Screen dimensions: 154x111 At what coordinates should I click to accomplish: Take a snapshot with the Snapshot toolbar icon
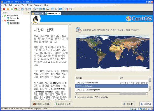click(x=22, y=9)
